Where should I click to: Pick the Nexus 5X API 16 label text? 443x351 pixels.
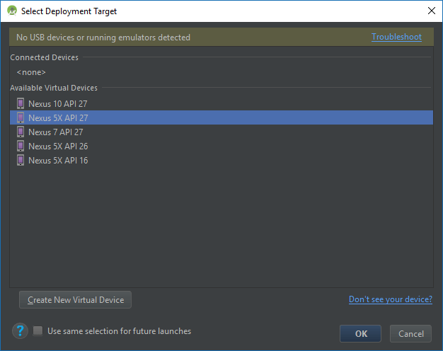click(58, 161)
